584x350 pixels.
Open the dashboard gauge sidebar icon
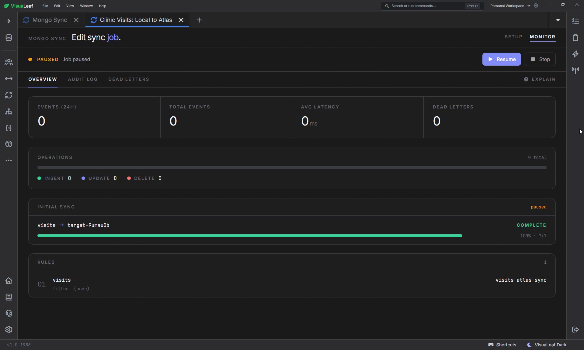(9, 144)
